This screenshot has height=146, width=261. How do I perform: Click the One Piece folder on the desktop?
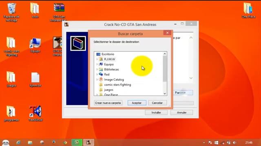click(248, 11)
